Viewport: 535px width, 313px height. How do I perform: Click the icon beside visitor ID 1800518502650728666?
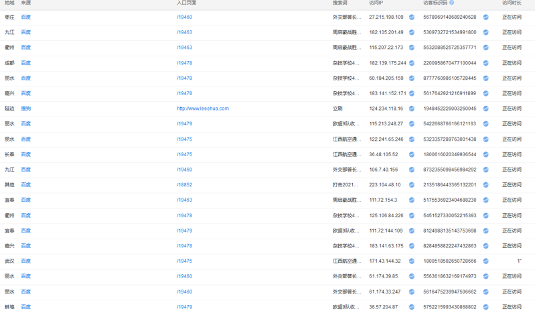(485, 261)
